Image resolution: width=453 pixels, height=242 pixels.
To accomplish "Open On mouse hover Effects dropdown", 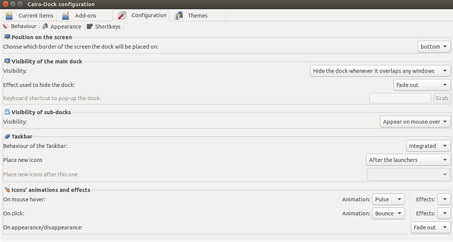I will pyautogui.click(x=444, y=199).
